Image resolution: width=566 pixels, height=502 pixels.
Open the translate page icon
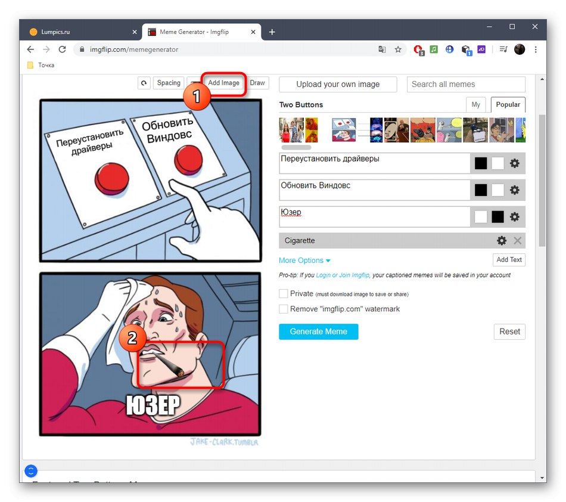[x=382, y=49]
